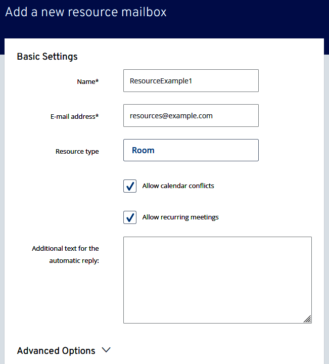The width and height of the screenshot is (329, 364).
Task: Click the 'Allow recurring meetings' label text
Action: (180, 217)
